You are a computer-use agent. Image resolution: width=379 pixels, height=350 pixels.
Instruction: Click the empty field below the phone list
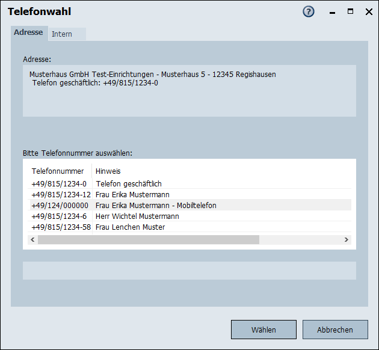pos(189,271)
